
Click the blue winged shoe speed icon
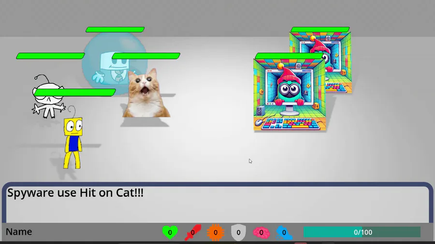[x=284, y=232]
